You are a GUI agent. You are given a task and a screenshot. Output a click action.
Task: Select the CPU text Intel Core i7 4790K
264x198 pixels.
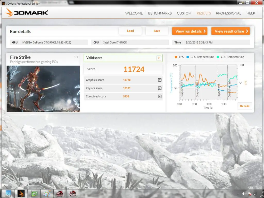coord(115,42)
